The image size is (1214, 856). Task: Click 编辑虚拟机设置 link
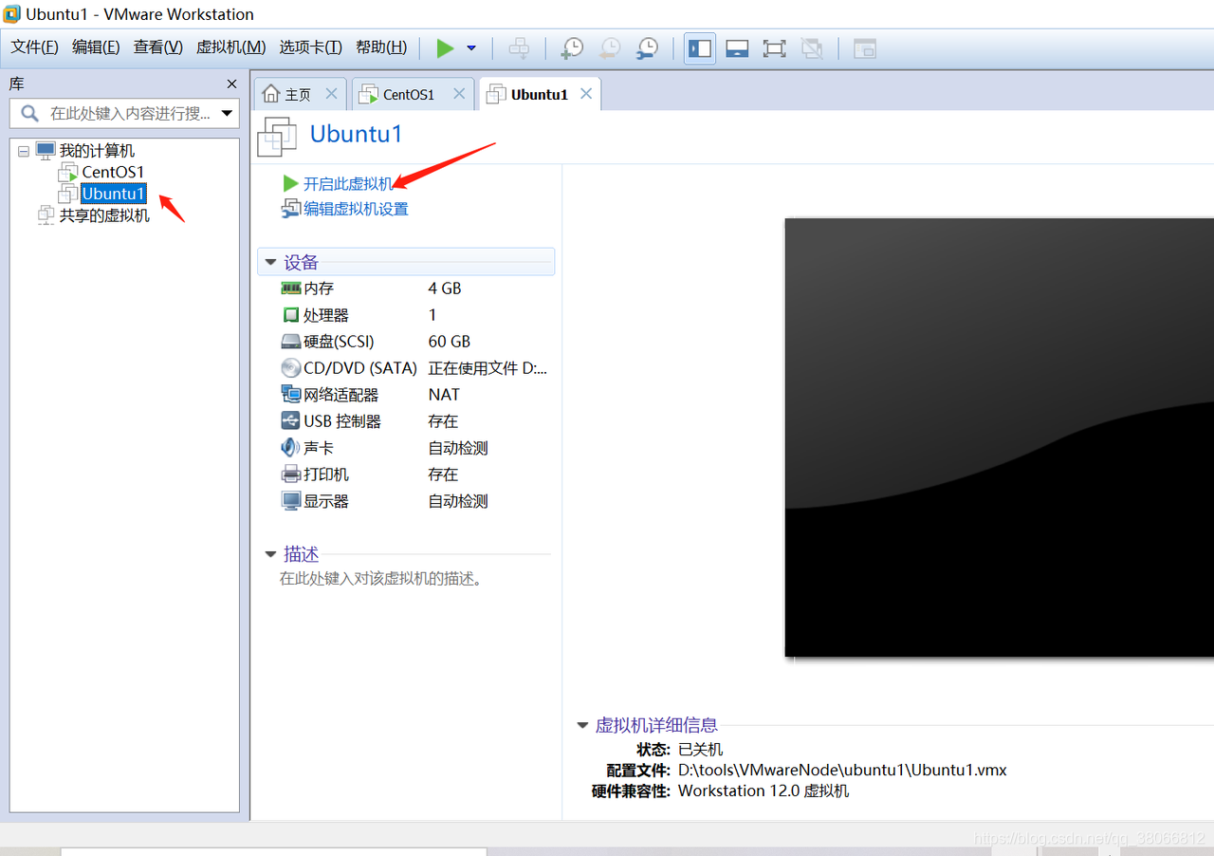(356, 209)
